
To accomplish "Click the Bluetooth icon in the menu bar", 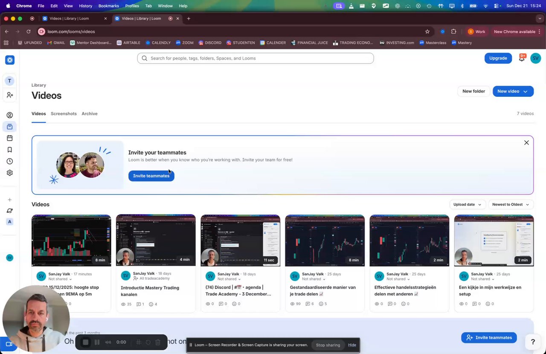I will coord(462,6).
